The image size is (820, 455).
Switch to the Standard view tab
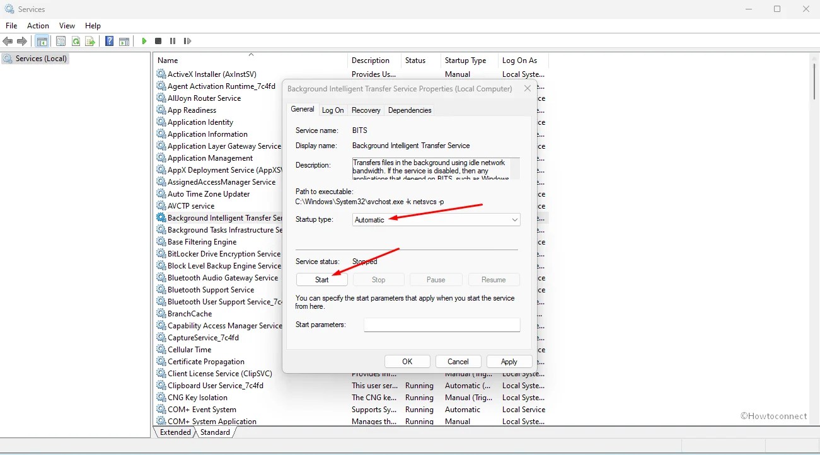216,432
